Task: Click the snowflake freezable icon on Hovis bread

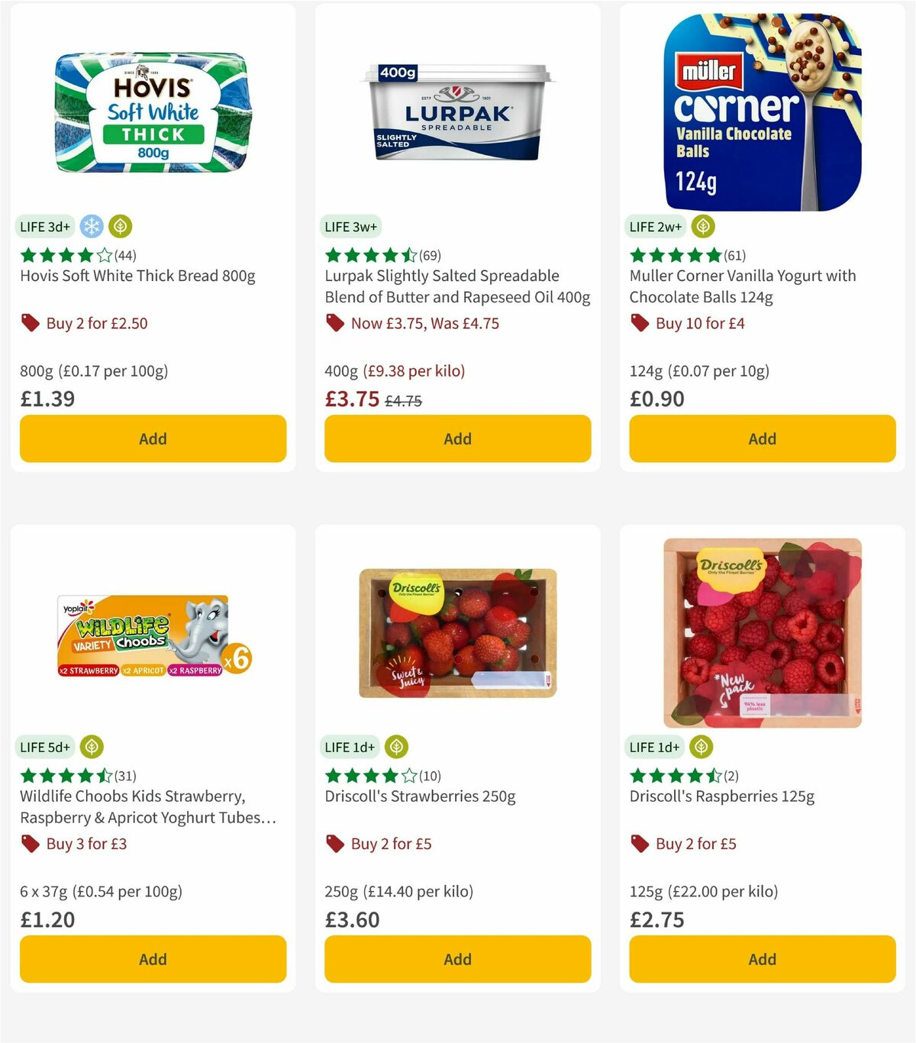Action: (91, 226)
